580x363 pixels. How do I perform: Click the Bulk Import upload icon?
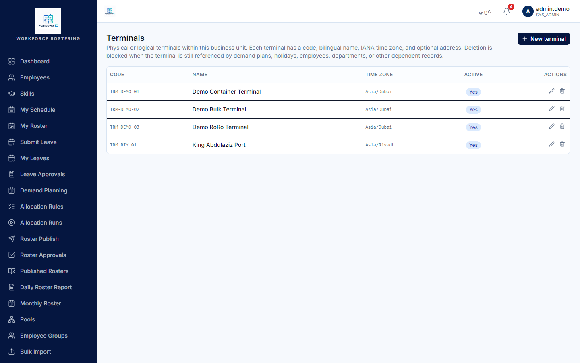click(12, 352)
